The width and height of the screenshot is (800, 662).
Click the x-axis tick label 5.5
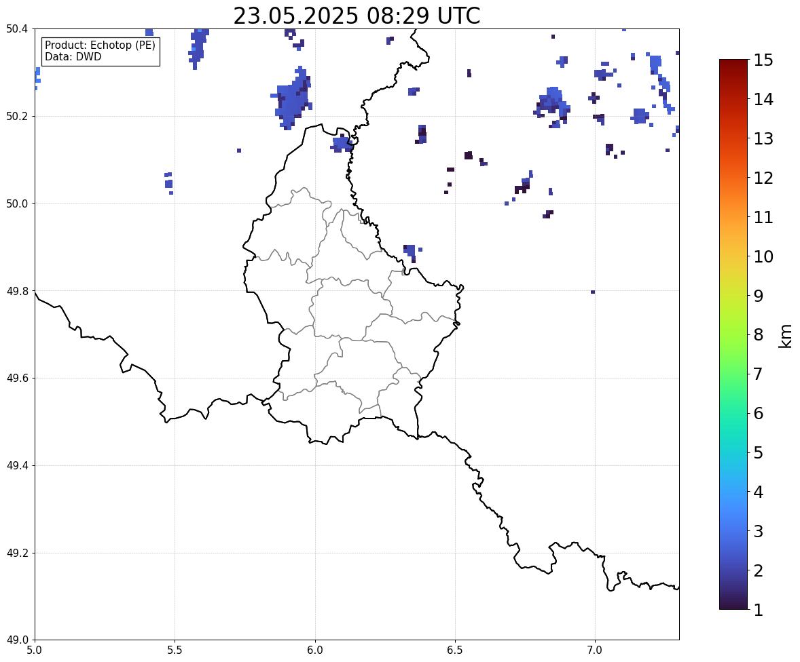pos(175,650)
